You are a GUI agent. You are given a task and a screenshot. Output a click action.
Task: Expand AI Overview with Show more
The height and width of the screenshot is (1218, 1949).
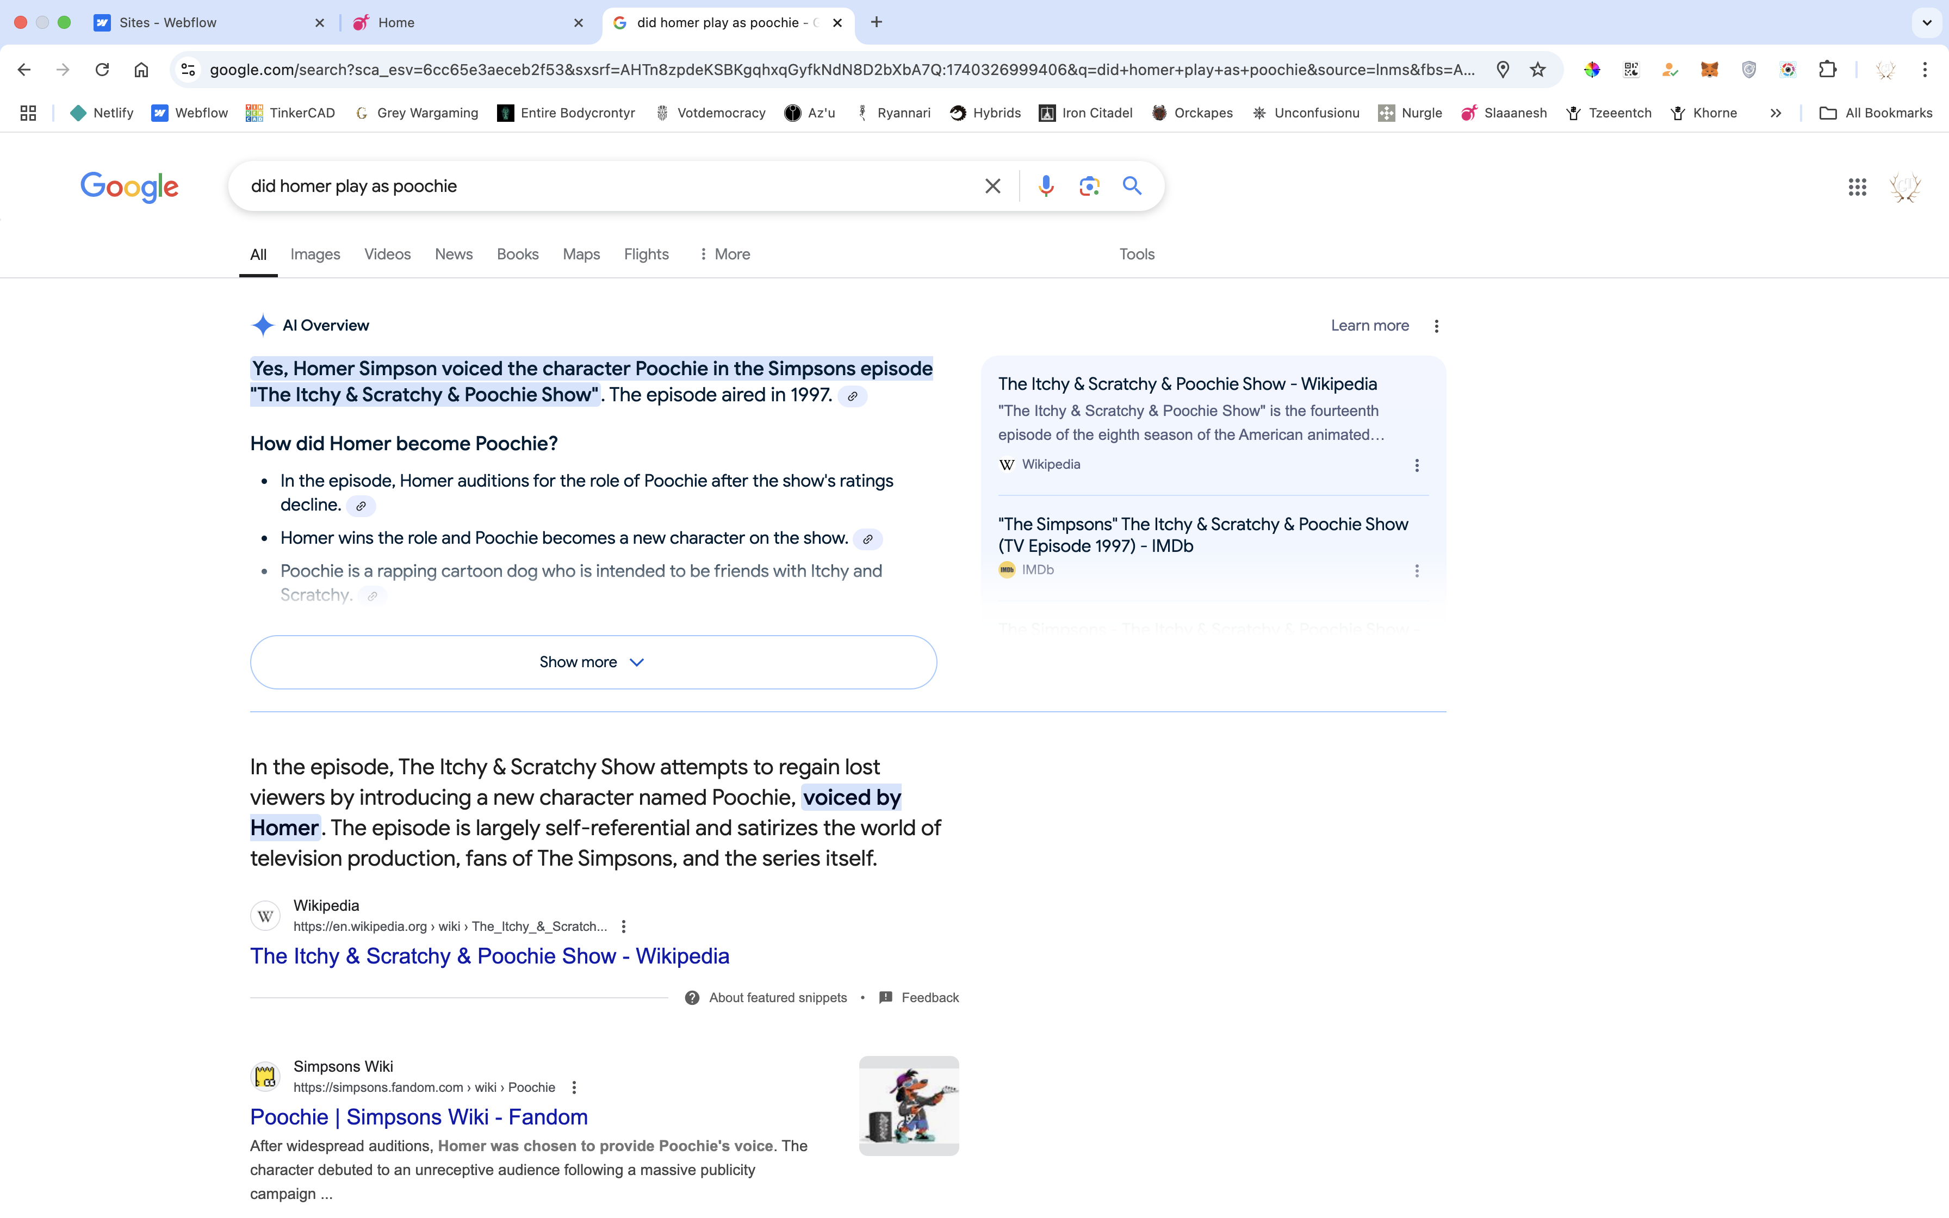click(x=593, y=662)
